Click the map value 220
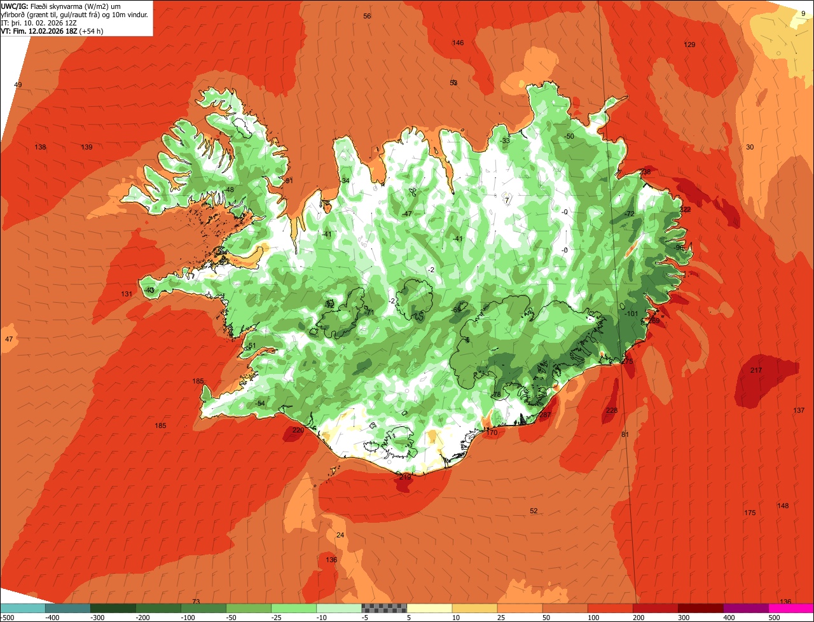 [x=298, y=431]
